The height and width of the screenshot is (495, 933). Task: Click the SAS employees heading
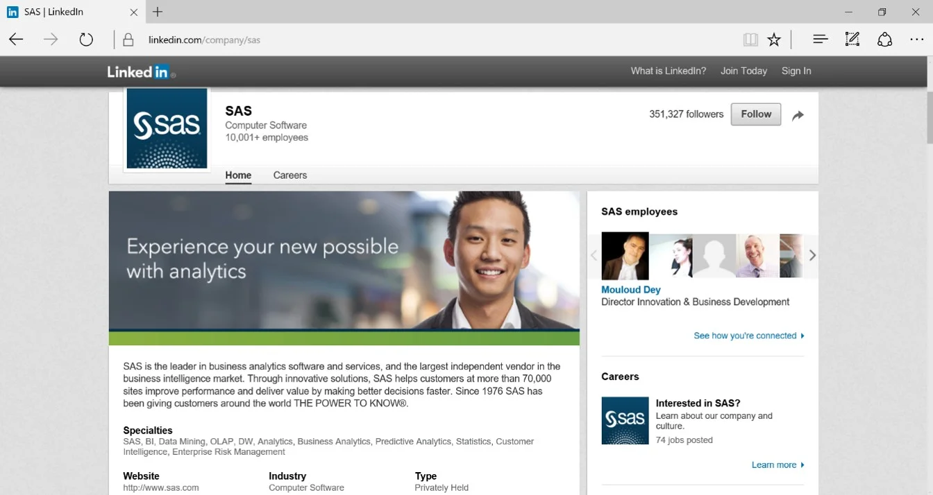(x=639, y=211)
